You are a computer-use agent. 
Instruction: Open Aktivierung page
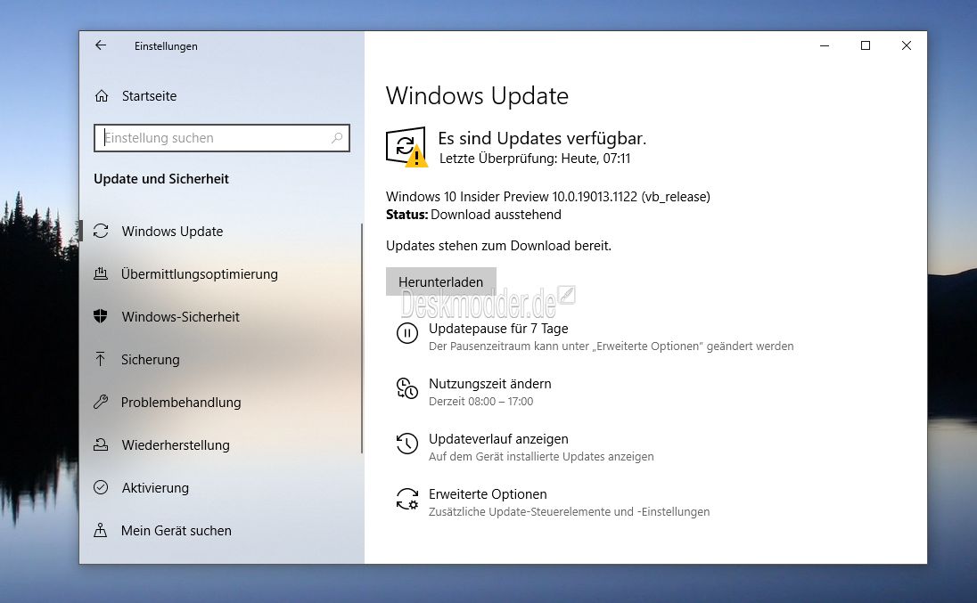(155, 488)
